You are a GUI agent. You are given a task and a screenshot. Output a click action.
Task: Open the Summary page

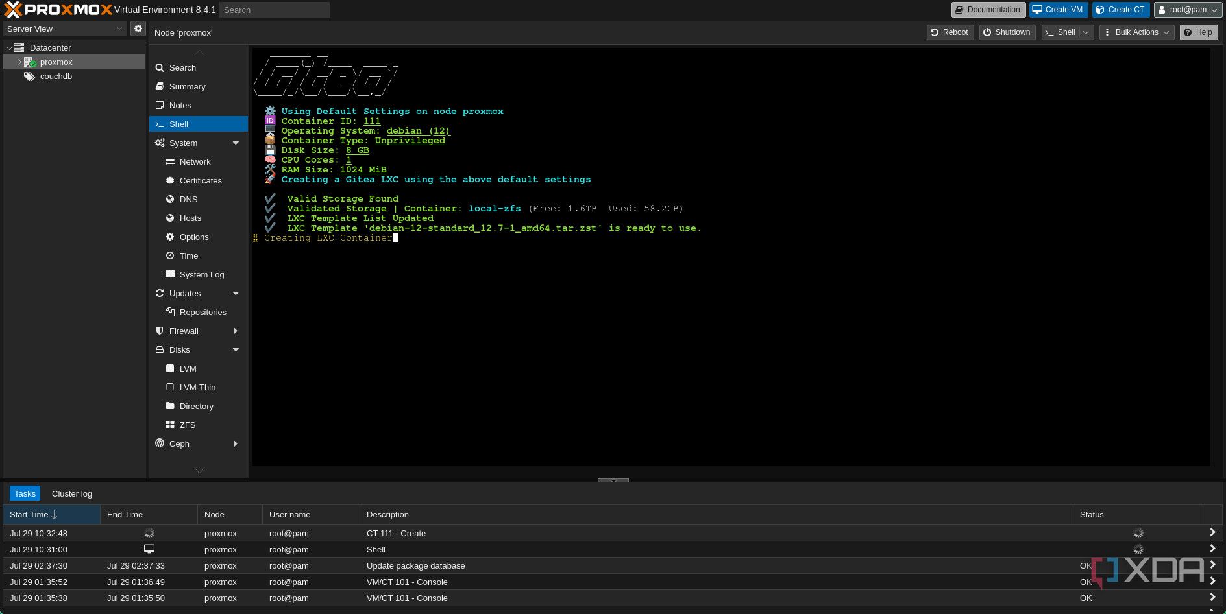coord(199,86)
